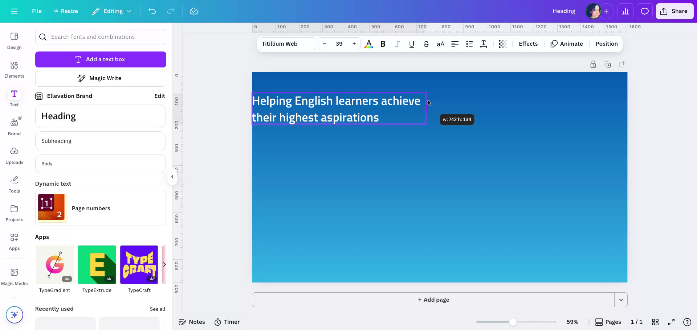Open the Editing mode dropdown
Viewport: 697px width, 330px height.
(111, 11)
